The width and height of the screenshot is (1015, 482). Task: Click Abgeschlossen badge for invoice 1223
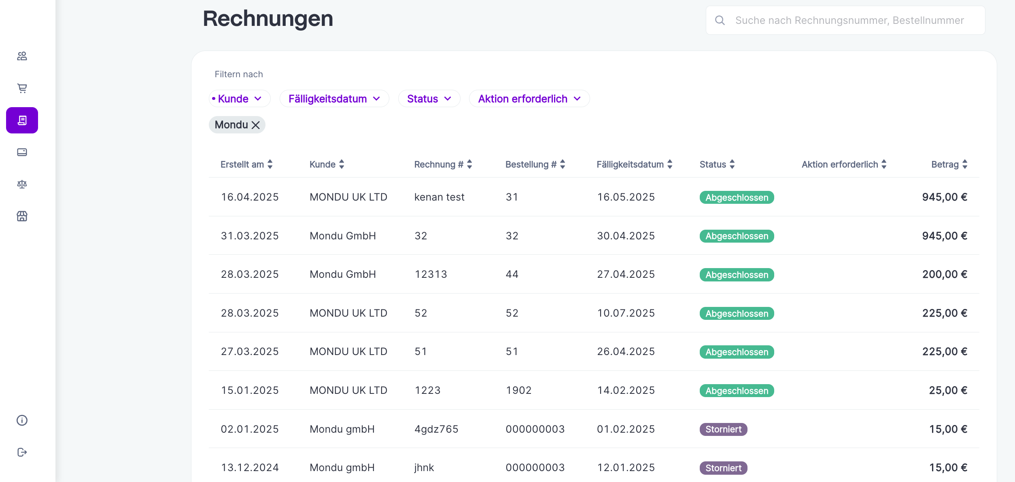click(x=737, y=391)
